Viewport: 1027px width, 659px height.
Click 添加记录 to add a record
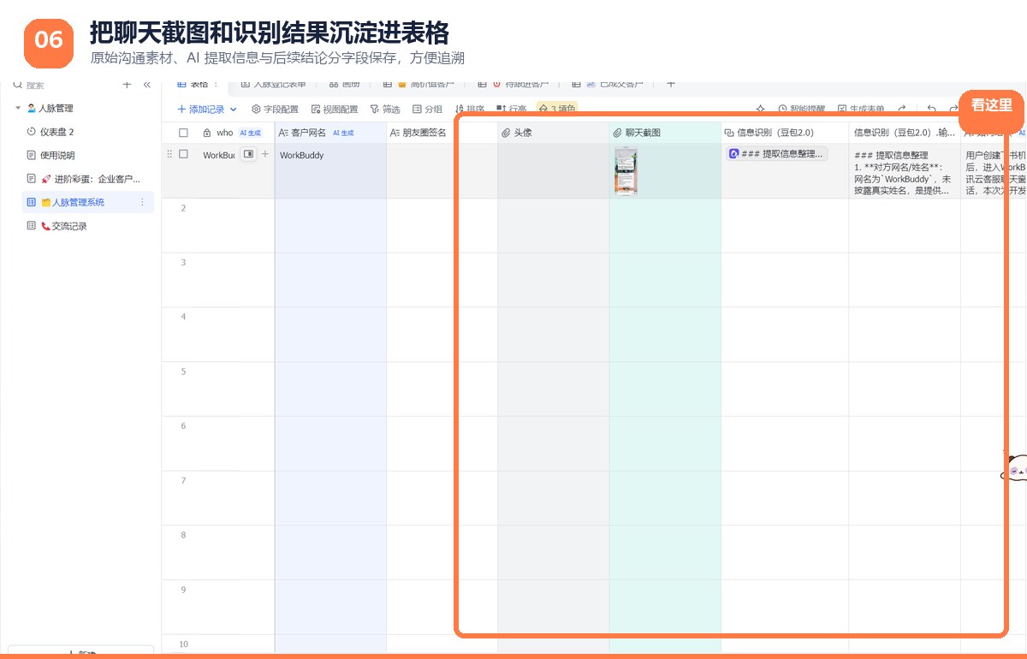(x=200, y=110)
